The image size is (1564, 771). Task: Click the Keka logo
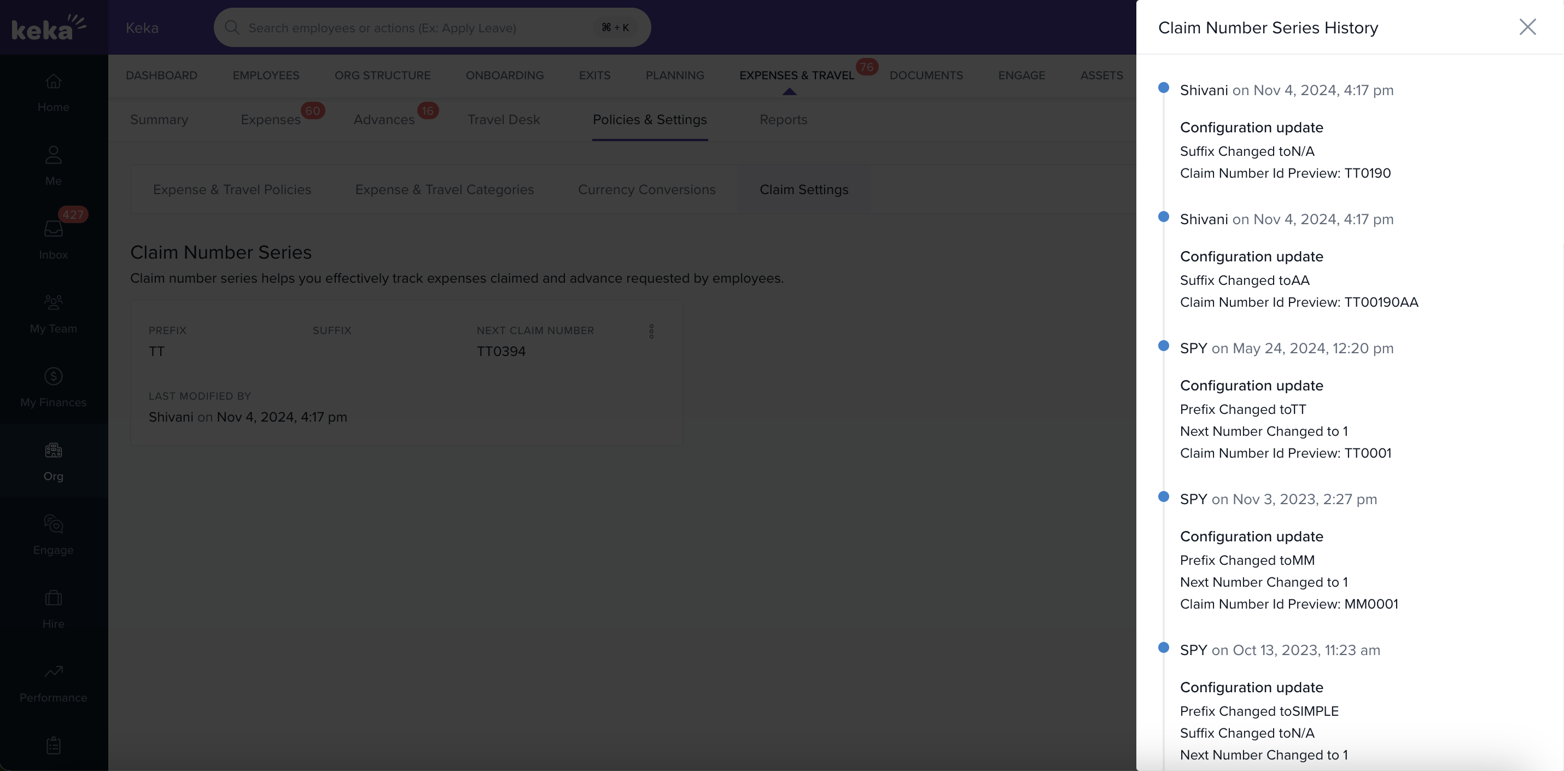[x=49, y=27]
